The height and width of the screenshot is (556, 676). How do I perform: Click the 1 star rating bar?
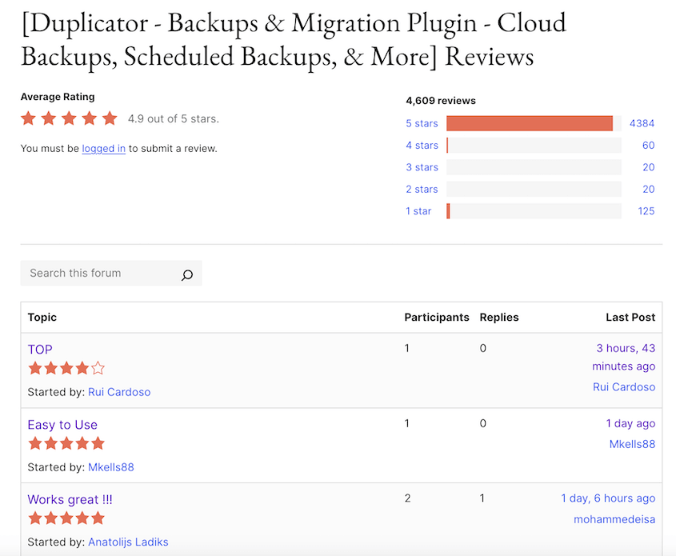coord(534,210)
